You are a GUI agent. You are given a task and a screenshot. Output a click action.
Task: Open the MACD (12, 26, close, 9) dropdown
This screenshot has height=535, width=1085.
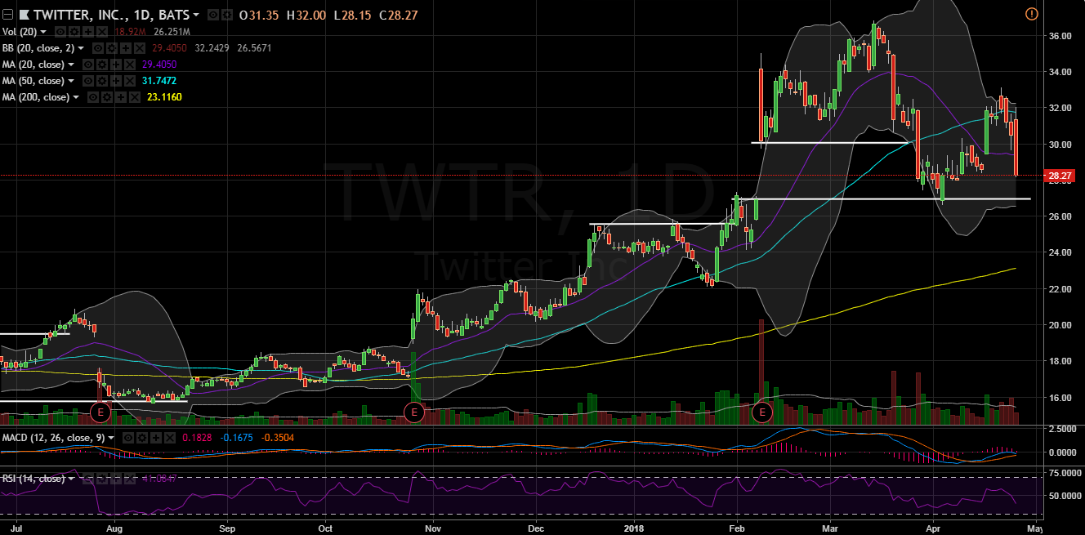[x=111, y=438]
